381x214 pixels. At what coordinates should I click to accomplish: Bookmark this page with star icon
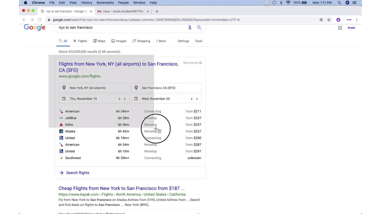tap(329, 20)
